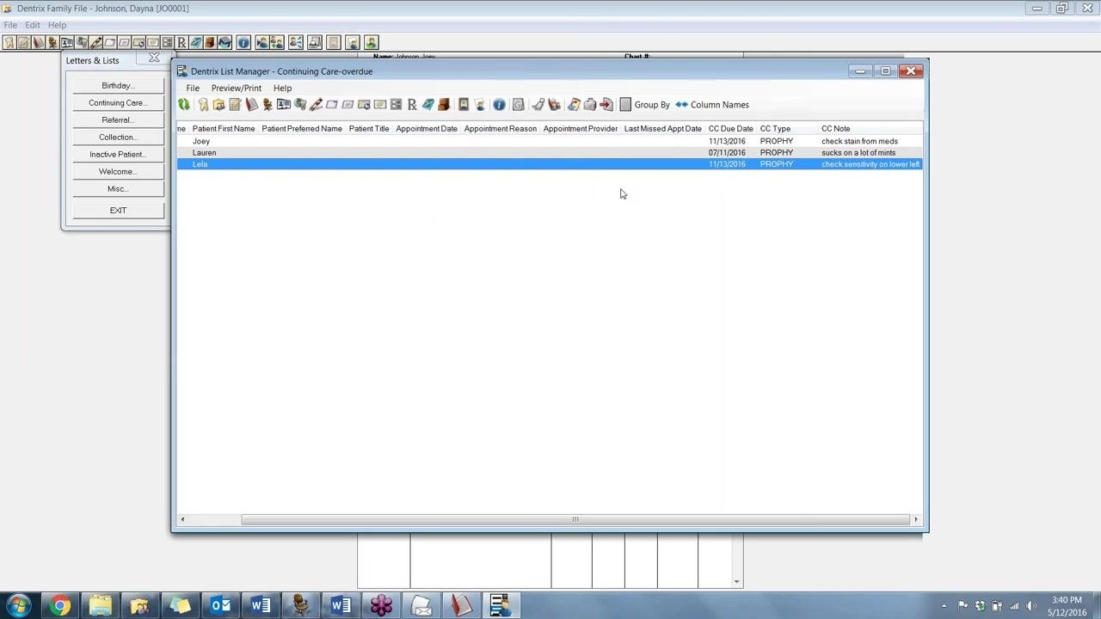Image resolution: width=1101 pixels, height=619 pixels.
Task: Open the Ledger red book icon in List Manager
Action: (x=251, y=104)
